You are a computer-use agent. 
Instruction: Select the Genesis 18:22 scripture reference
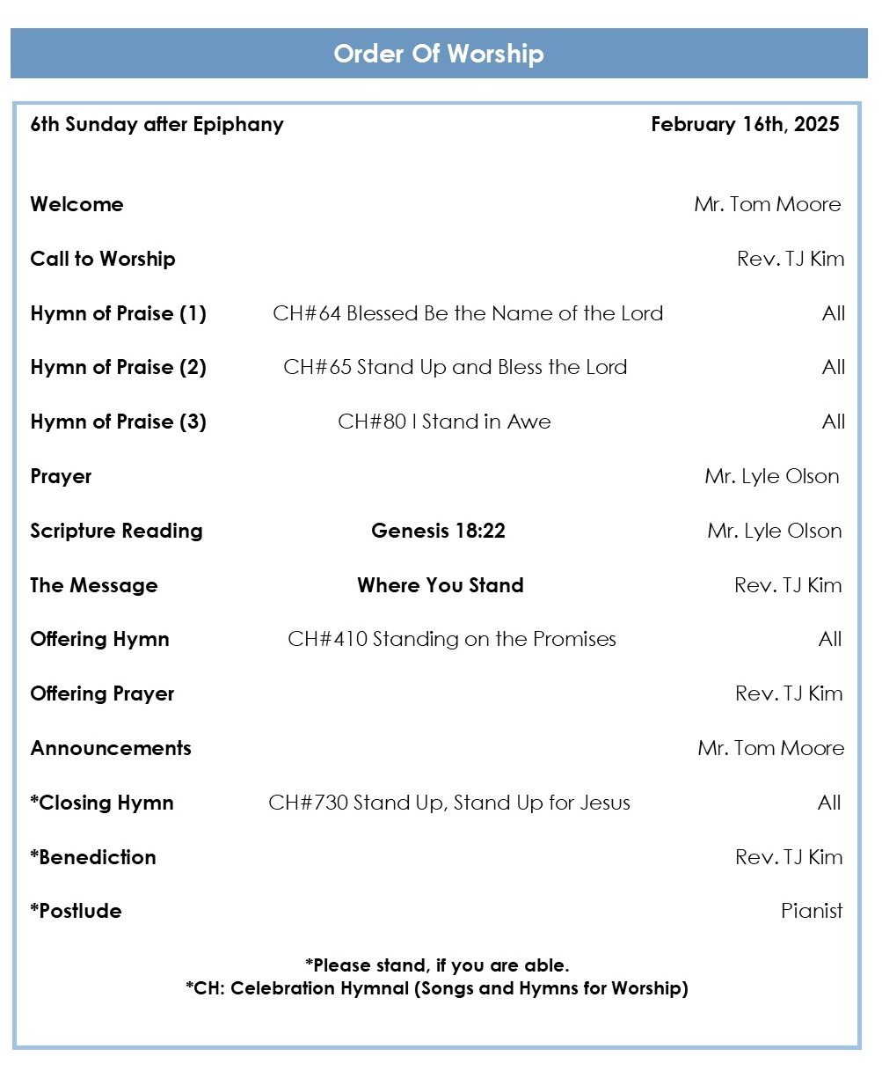click(438, 531)
